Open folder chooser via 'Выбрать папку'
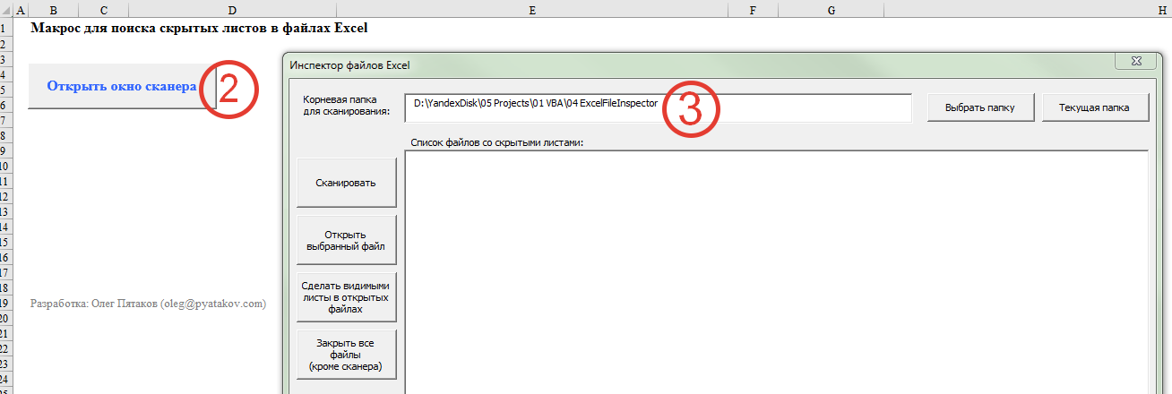This screenshot has height=394, width=1172. [x=979, y=107]
